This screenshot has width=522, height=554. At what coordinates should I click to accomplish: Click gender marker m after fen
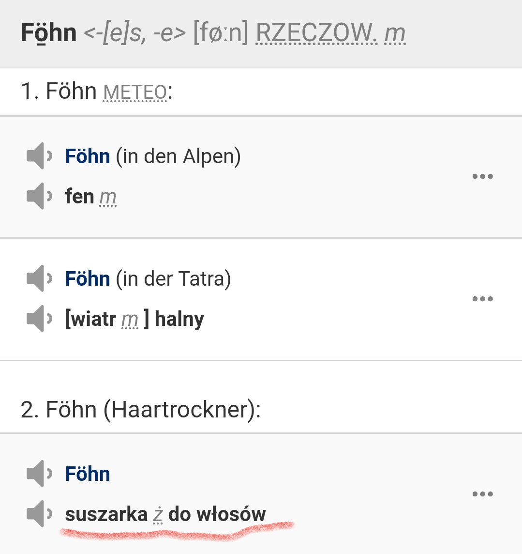click(x=108, y=198)
